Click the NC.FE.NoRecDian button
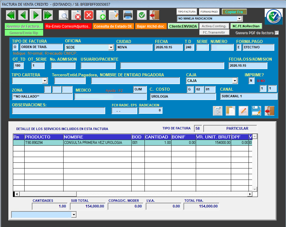The height and width of the screenshot is (227, 286). pos(246,26)
